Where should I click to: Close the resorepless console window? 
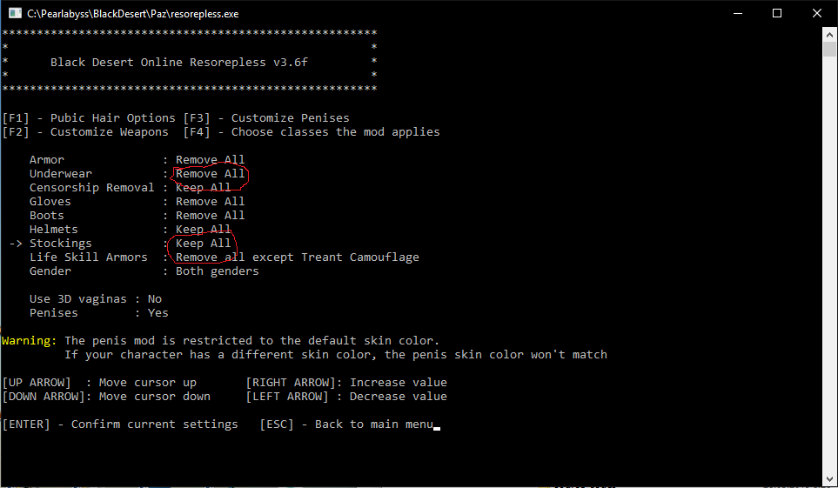[x=817, y=14]
